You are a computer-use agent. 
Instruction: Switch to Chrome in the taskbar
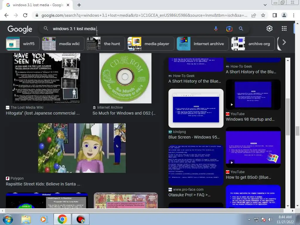pos(62,219)
